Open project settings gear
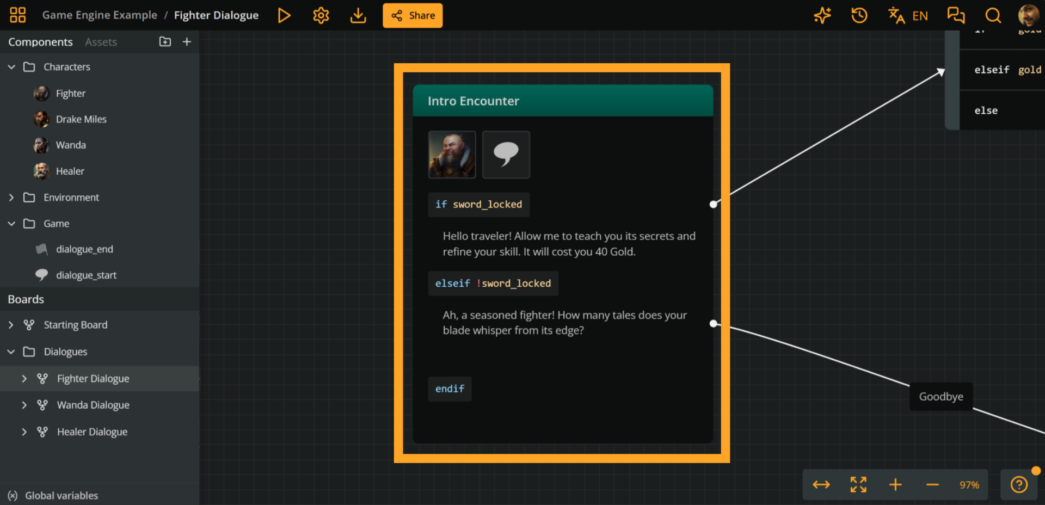Image resolution: width=1045 pixels, height=505 pixels. (x=321, y=15)
